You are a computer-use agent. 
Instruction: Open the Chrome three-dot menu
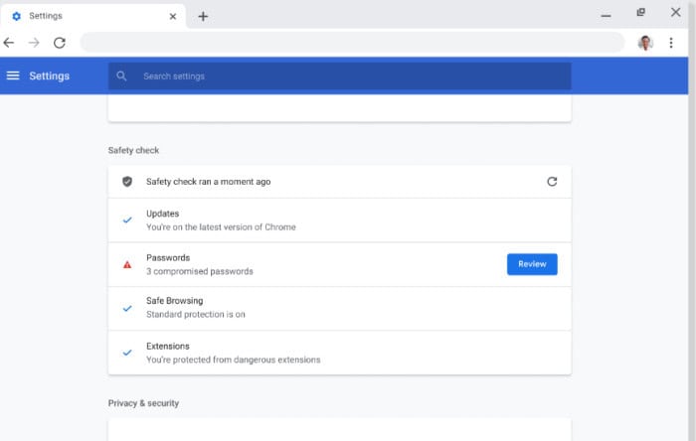(671, 43)
